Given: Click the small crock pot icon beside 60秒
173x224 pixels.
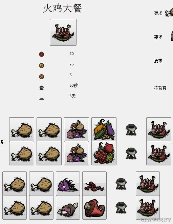Looking at the screenshot, I should click(x=42, y=88).
